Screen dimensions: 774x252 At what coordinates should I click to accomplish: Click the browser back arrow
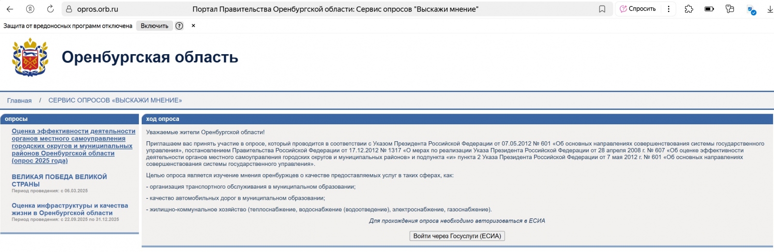[x=10, y=9]
